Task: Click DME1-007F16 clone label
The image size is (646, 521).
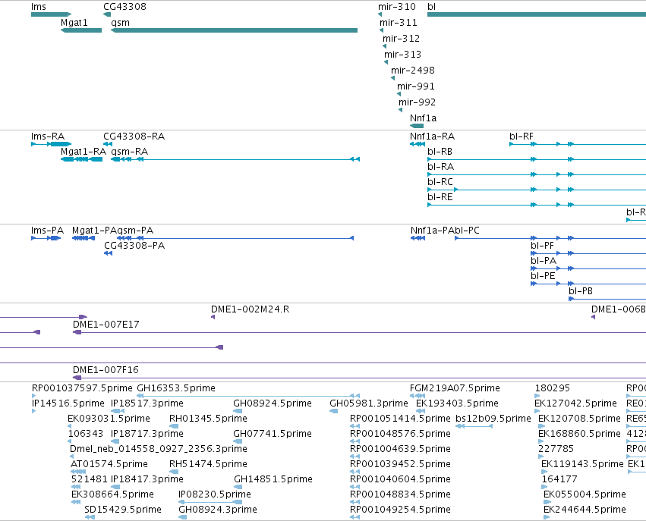Action: click(106, 370)
